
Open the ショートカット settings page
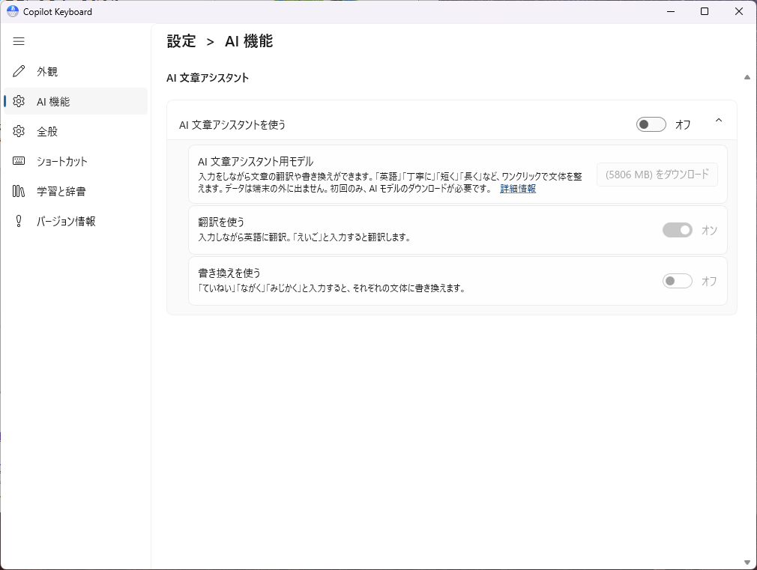tap(76, 161)
